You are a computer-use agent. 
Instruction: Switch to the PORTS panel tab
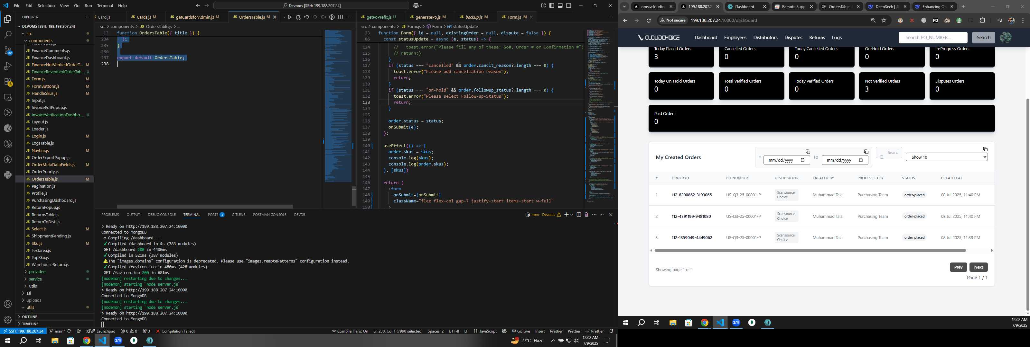tap(216, 215)
